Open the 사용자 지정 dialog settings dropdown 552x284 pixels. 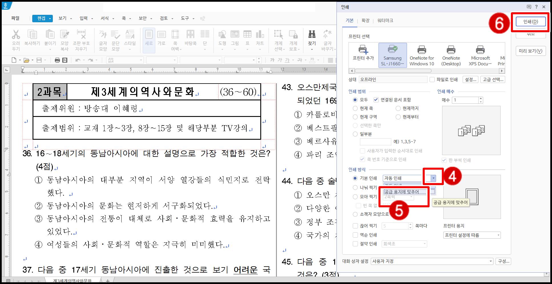[432, 261]
